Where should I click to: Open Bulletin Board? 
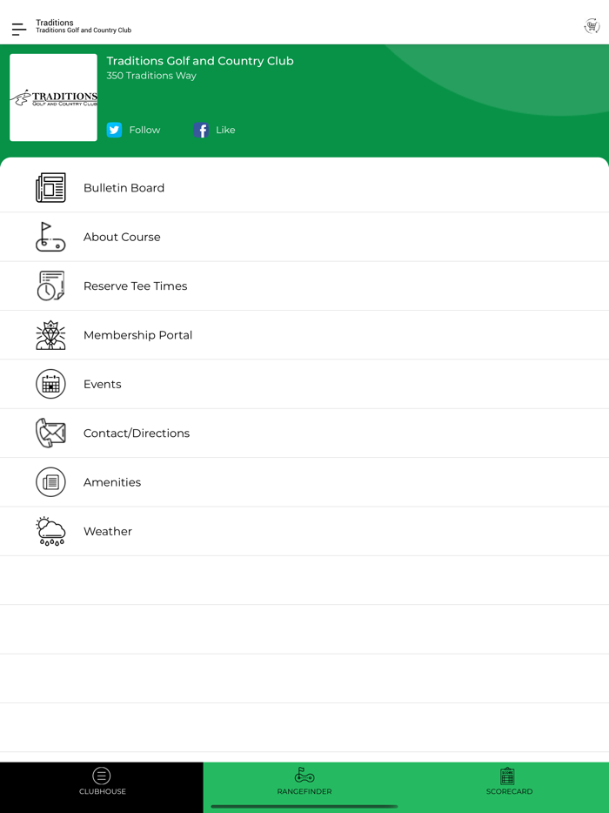coord(304,188)
